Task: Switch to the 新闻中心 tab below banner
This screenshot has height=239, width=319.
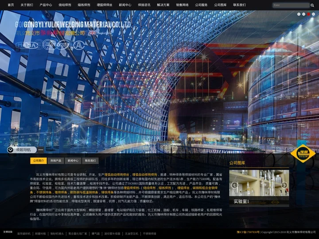Action: [73, 161]
